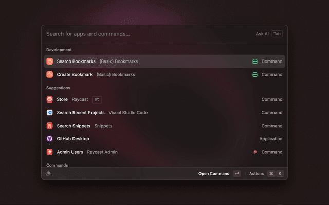
Task: Click green badge on Search Bookmarks row
Action: pyautogui.click(x=254, y=61)
